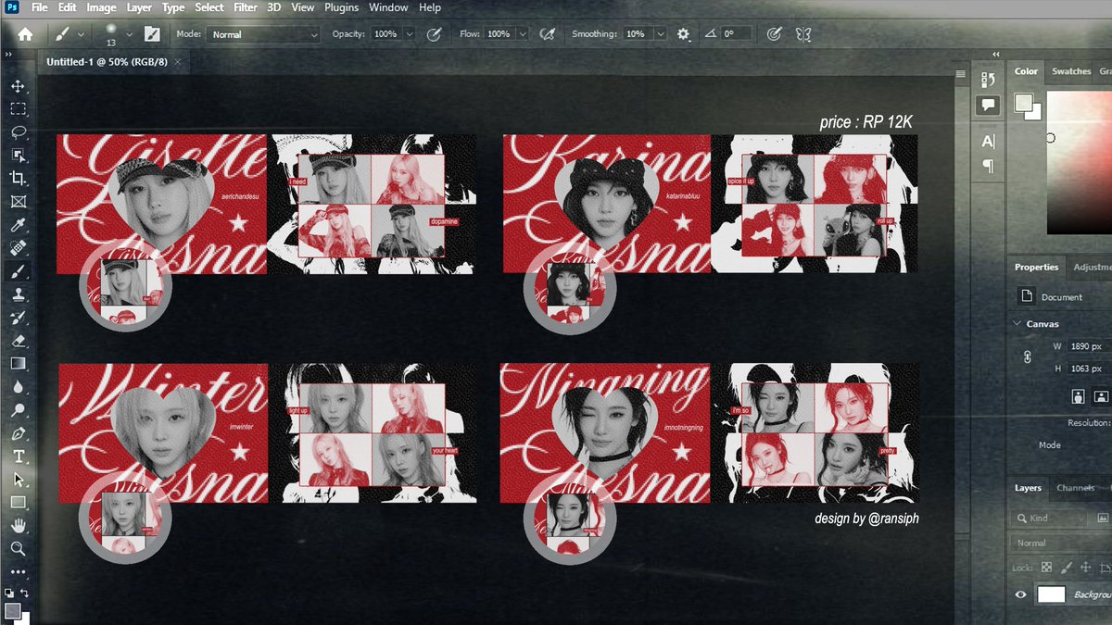Select the Brush tool in the left toolbar
The height and width of the screenshot is (625, 1112).
[x=18, y=271]
